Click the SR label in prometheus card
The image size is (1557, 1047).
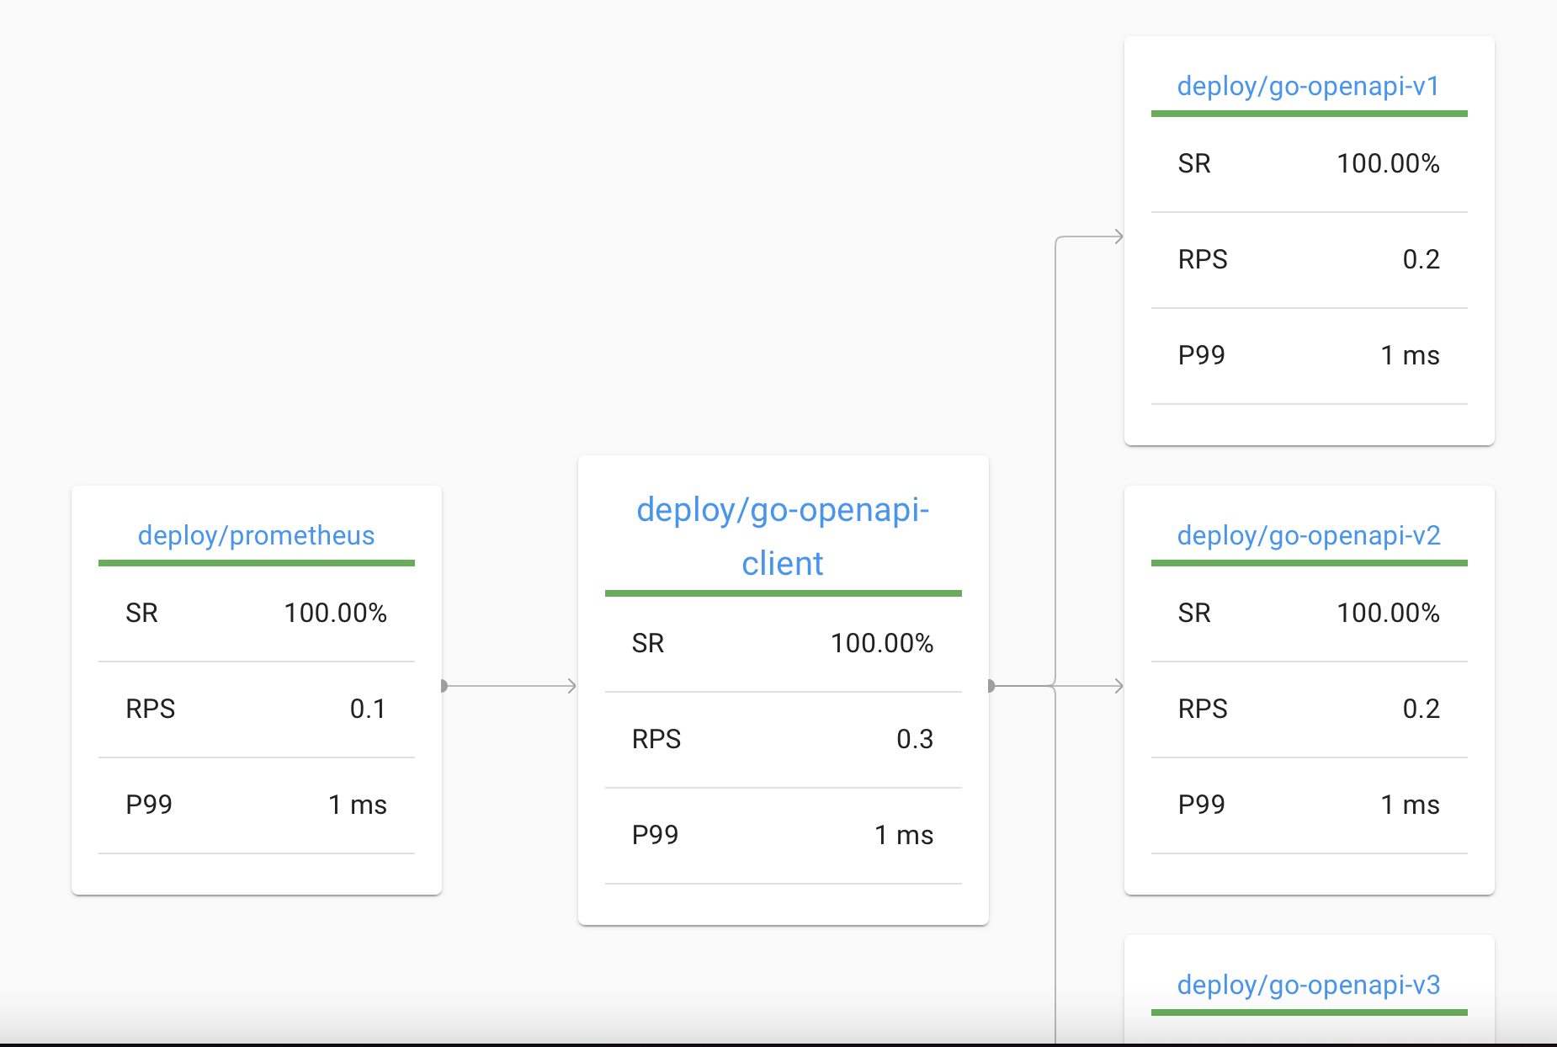[141, 613]
